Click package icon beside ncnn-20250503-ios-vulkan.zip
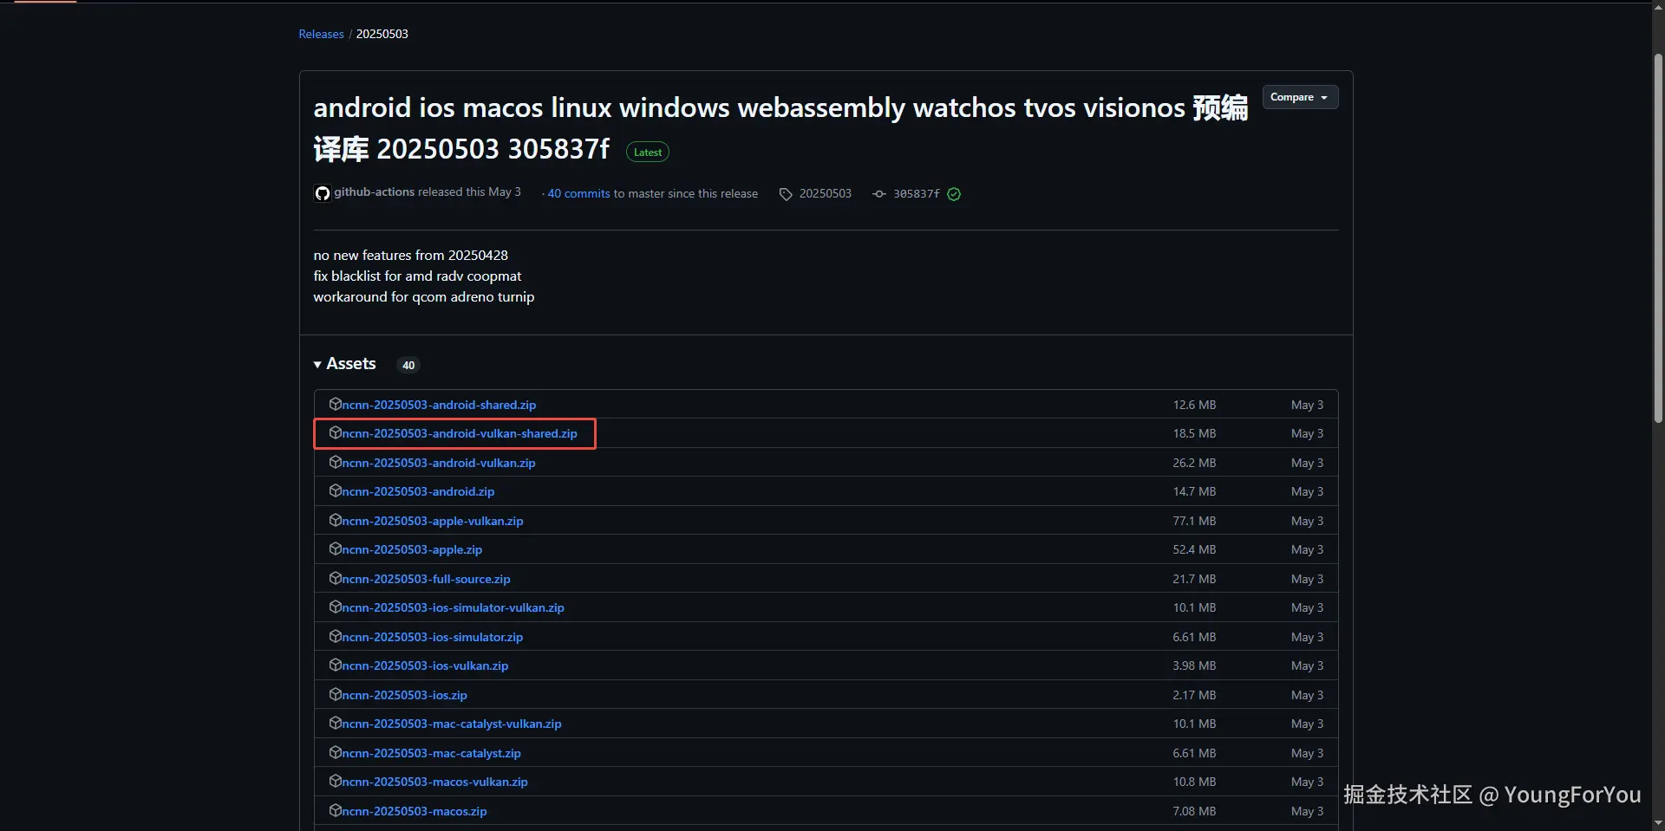The image size is (1665, 831). tap(335, 665)
